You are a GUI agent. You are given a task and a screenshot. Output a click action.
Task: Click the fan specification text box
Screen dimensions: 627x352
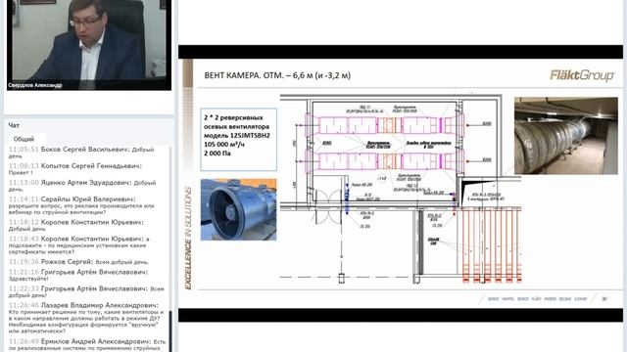coord(239,139)
